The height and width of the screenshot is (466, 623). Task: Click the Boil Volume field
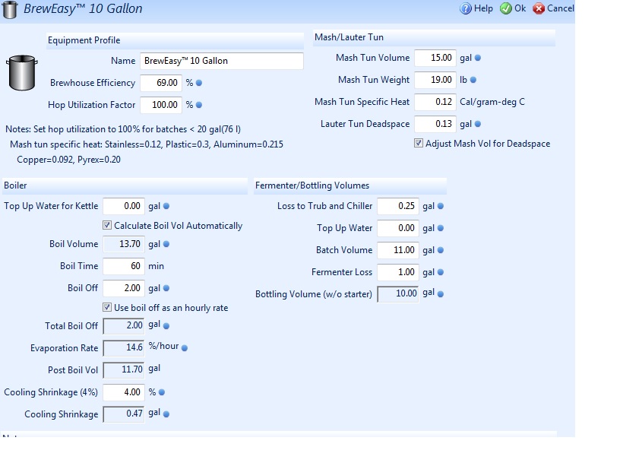click(124, 244)
